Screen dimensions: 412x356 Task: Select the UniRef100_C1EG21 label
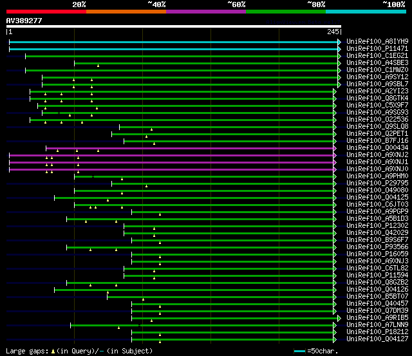point(377,56)
